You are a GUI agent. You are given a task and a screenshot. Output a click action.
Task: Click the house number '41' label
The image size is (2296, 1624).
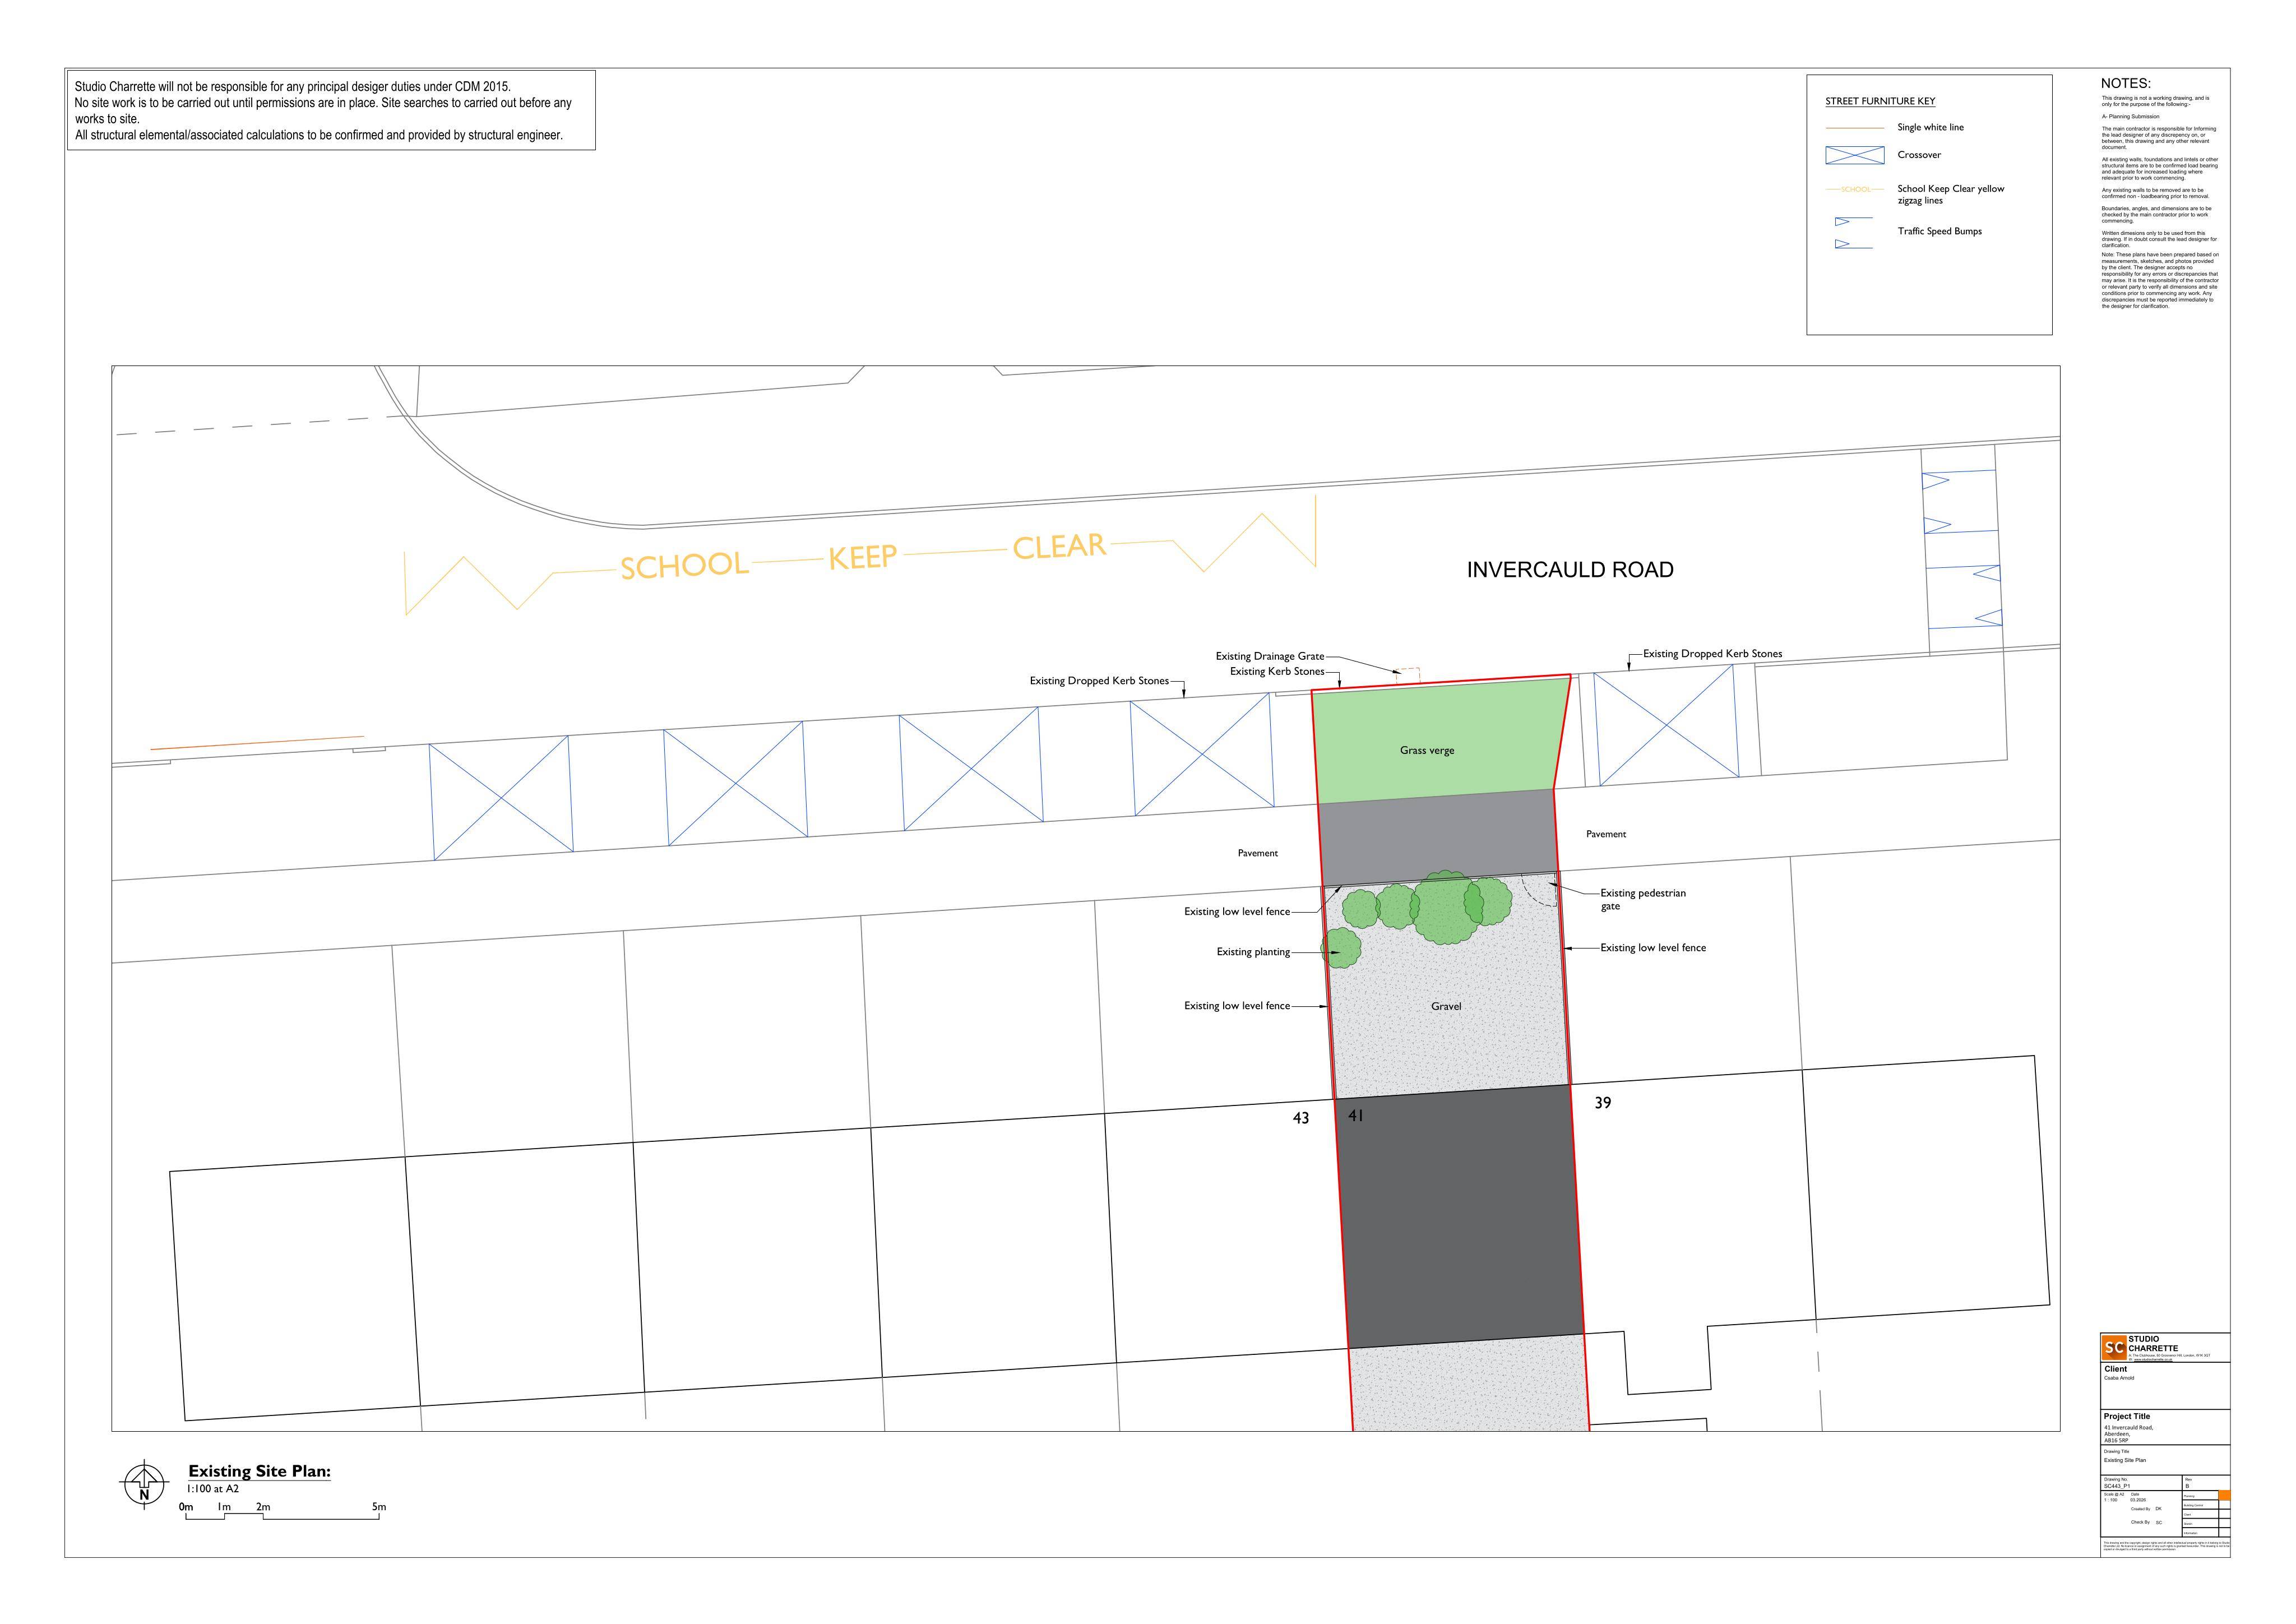point(1356,1116)
